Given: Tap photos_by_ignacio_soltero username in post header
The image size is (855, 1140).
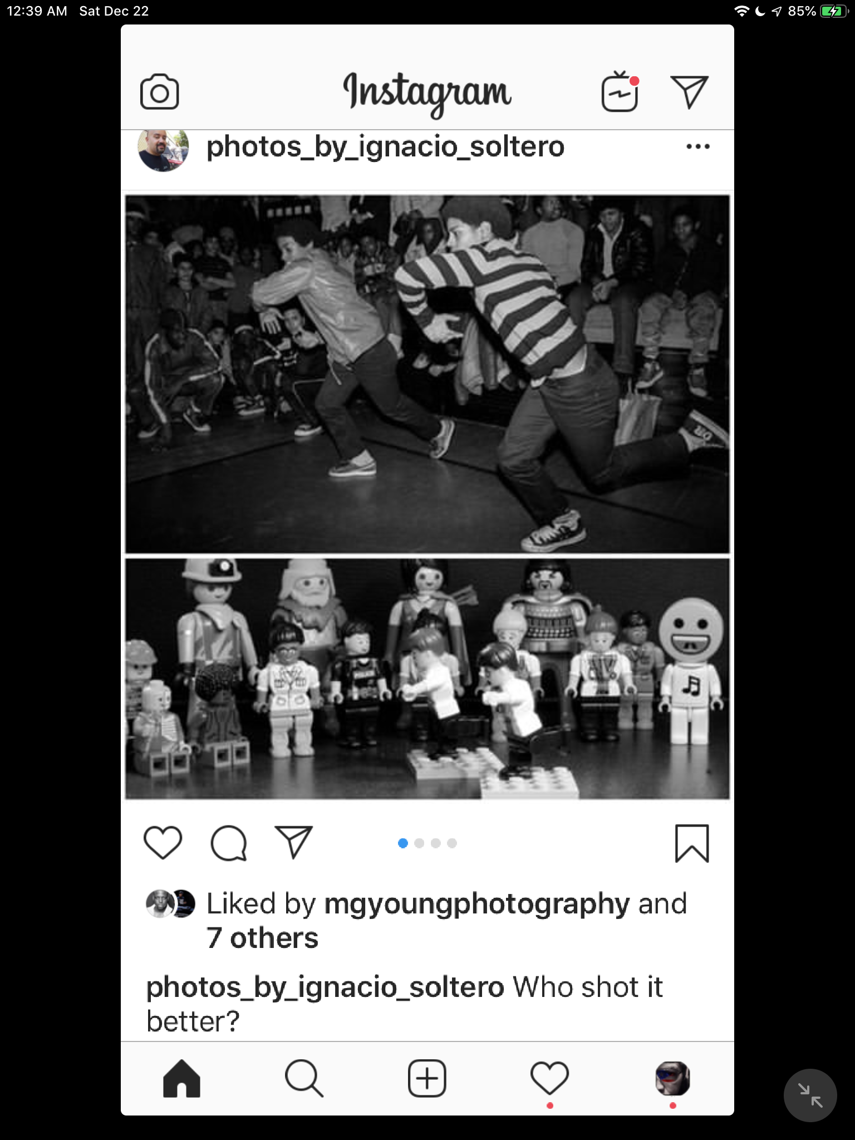Looking at the screenshot, I should (385, 147).
